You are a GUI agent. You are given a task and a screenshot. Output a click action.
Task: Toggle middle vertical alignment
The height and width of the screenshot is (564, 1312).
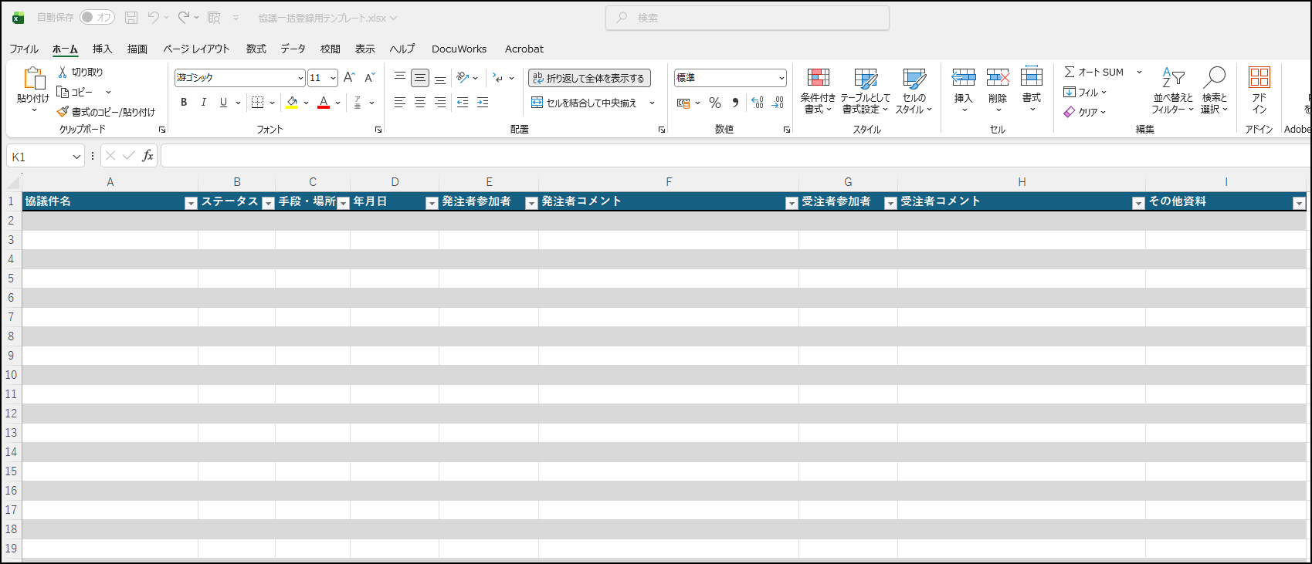[x=420, y=78]
